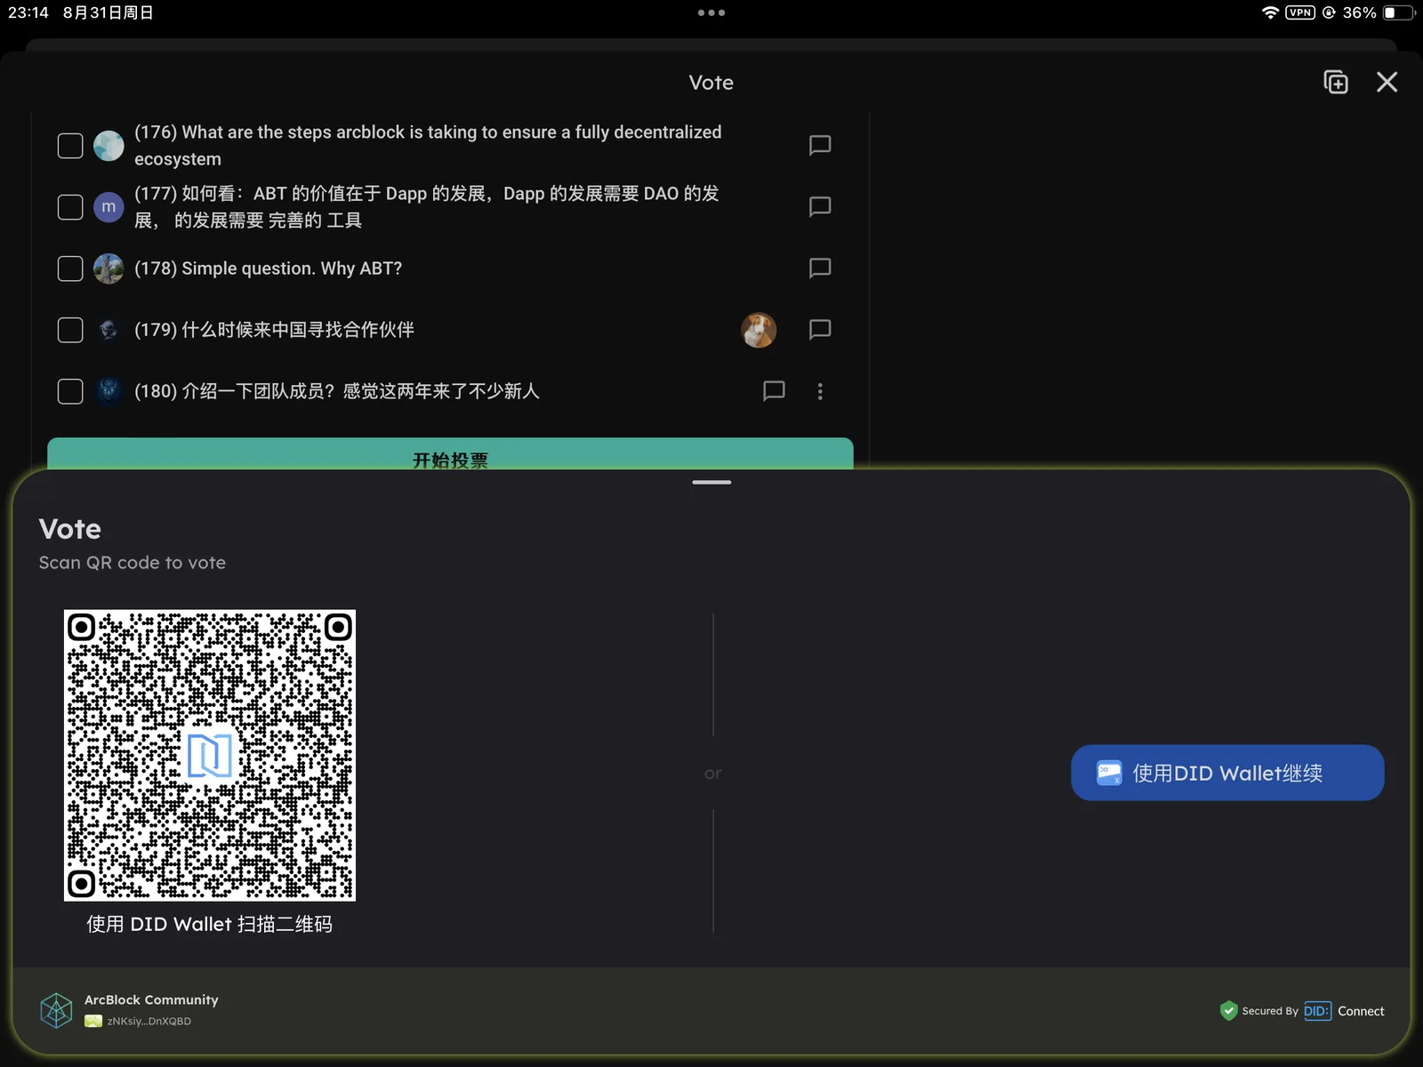The height and width of the screenshot is (1067, 1423).
Task: Click the battery indicator in status bar
Action: 1399,12
